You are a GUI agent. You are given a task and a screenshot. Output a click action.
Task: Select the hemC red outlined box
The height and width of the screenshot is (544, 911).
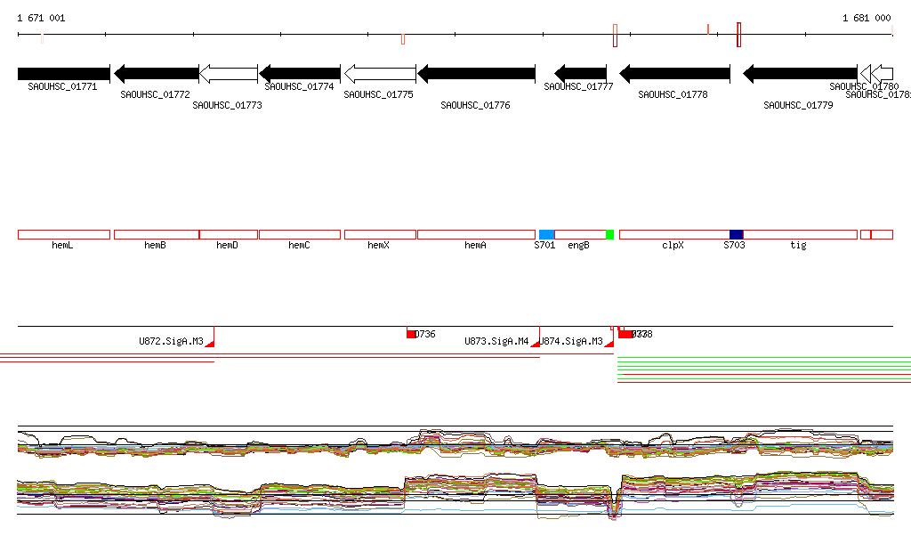pyautogui.click(x=300, y=235)
